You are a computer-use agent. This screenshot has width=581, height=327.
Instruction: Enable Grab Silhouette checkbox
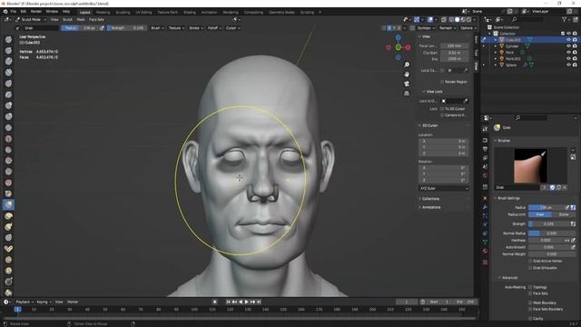[530, 268]
